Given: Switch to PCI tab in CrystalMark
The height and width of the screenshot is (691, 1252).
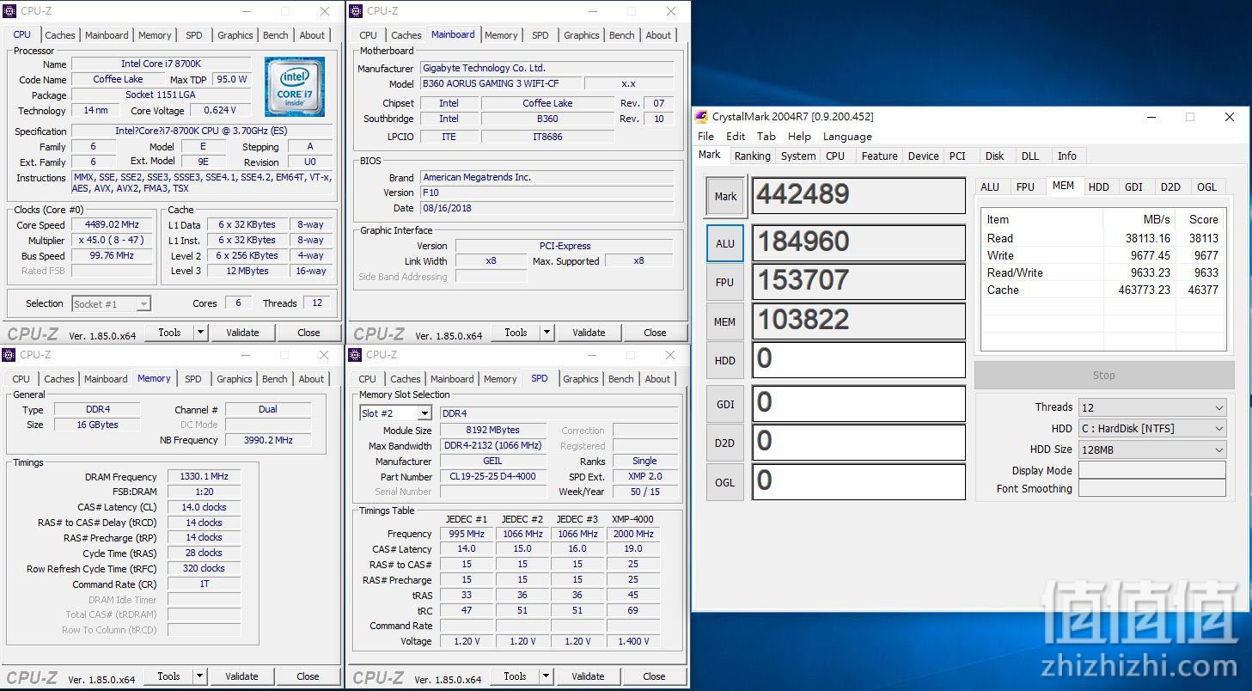Looking at the screenshot, I should coord(957,156).
